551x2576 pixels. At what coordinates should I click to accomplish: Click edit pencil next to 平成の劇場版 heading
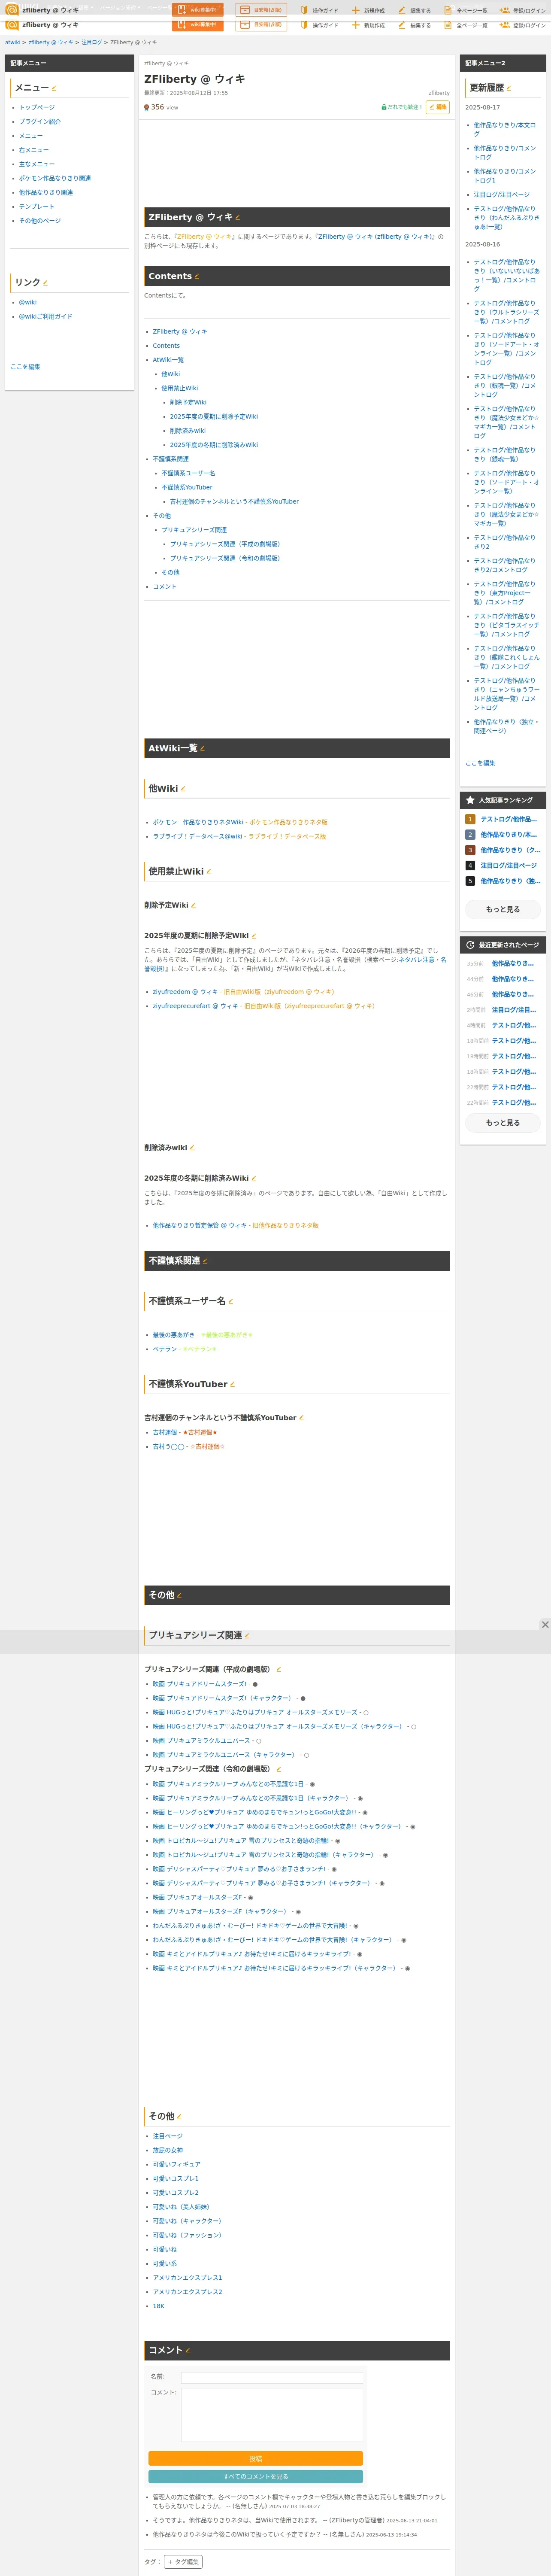pyautogui.click(x=279, y=1669)
